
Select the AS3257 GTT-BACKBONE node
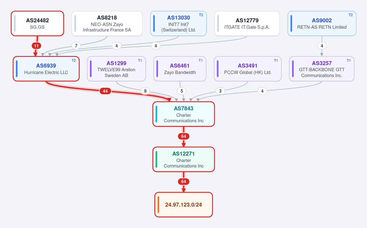click(x=322, y=69)
